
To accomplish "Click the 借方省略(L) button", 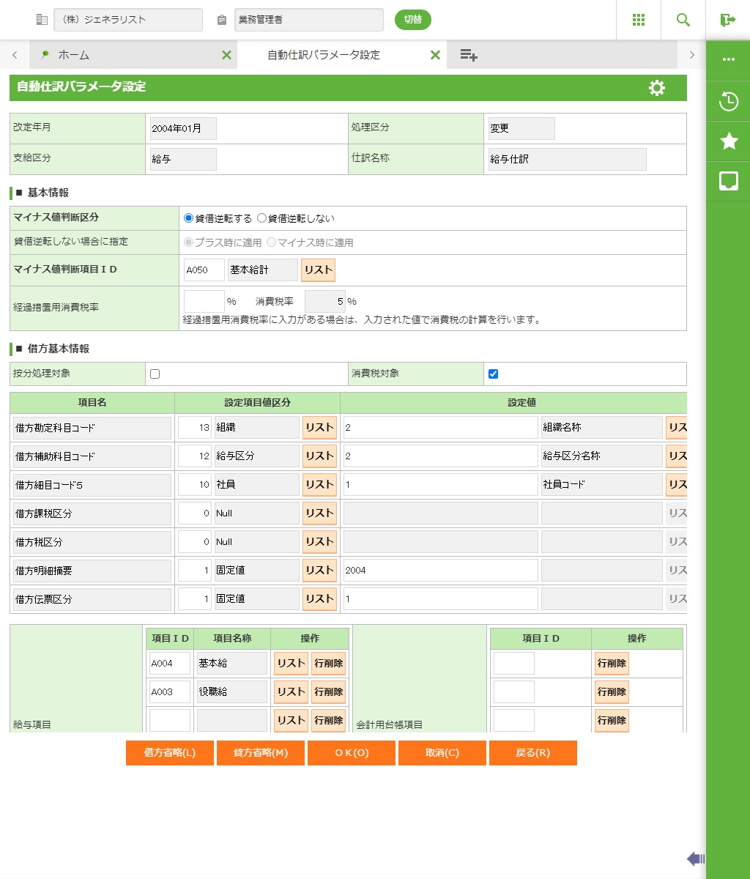I will pyautogui.click(x=170, y=753).
